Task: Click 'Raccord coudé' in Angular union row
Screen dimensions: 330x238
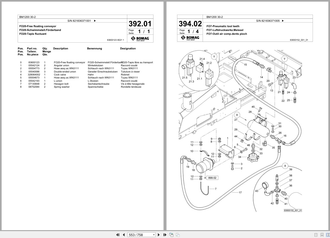Action: pos(129,65)
